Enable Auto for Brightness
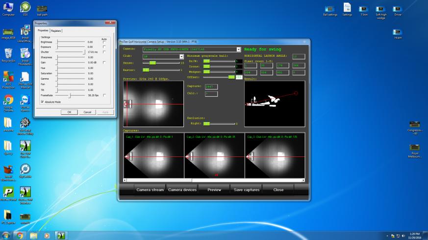 [x=104, y=43]
